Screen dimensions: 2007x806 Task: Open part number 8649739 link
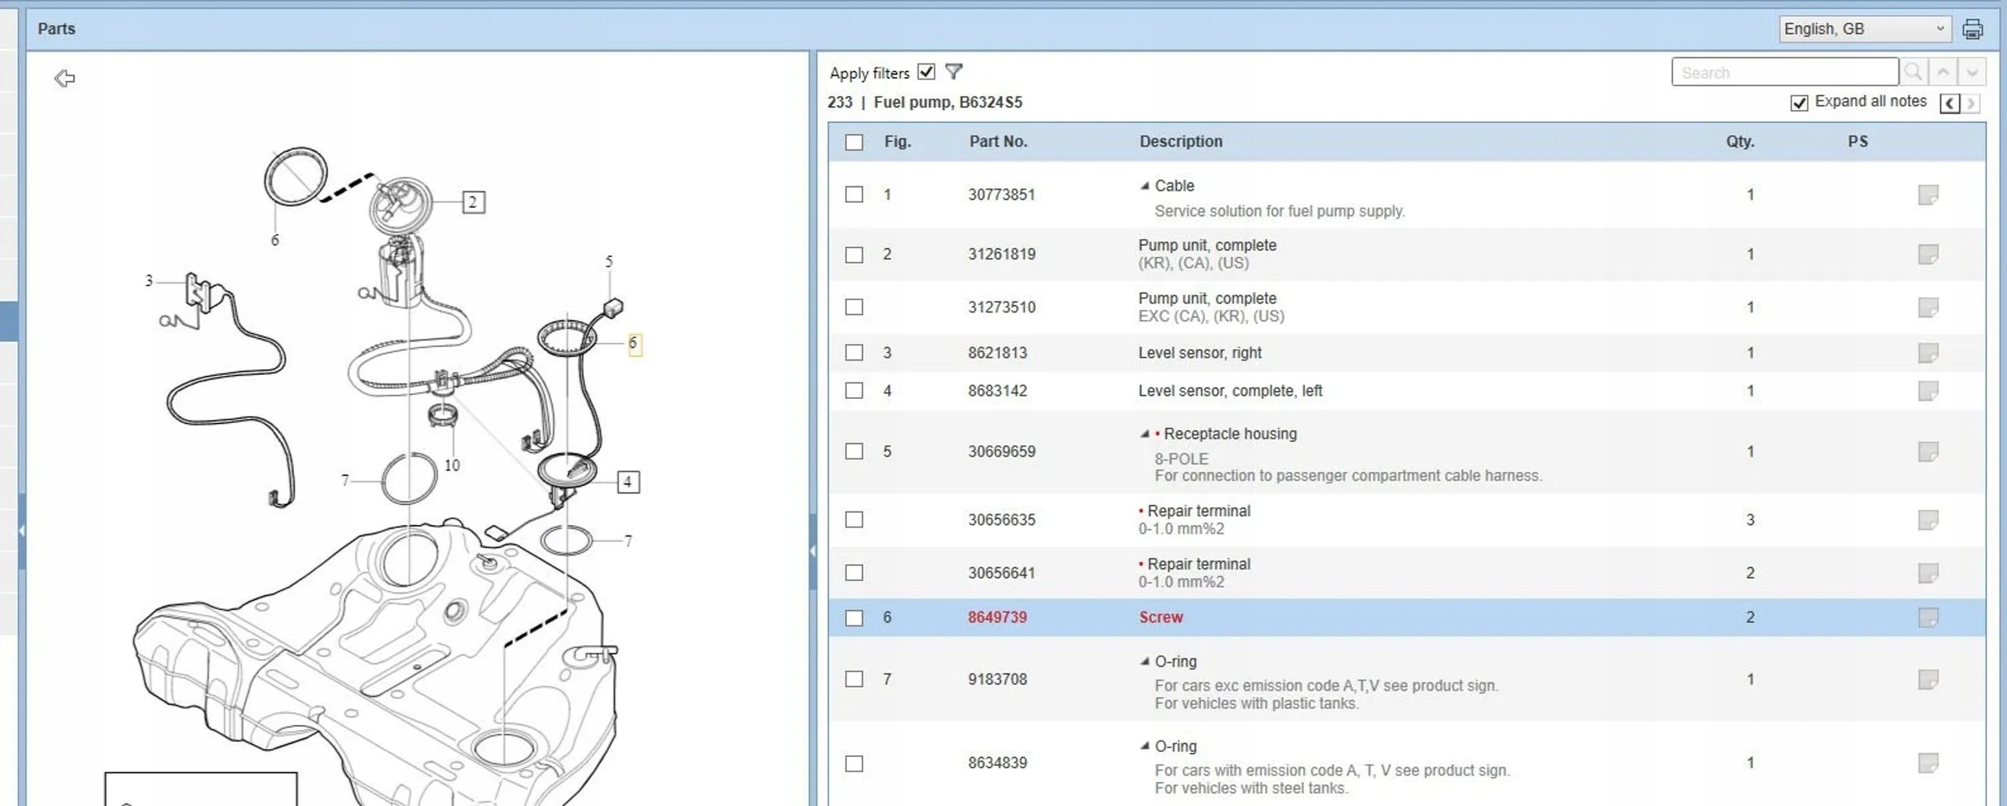click(997, 617)
